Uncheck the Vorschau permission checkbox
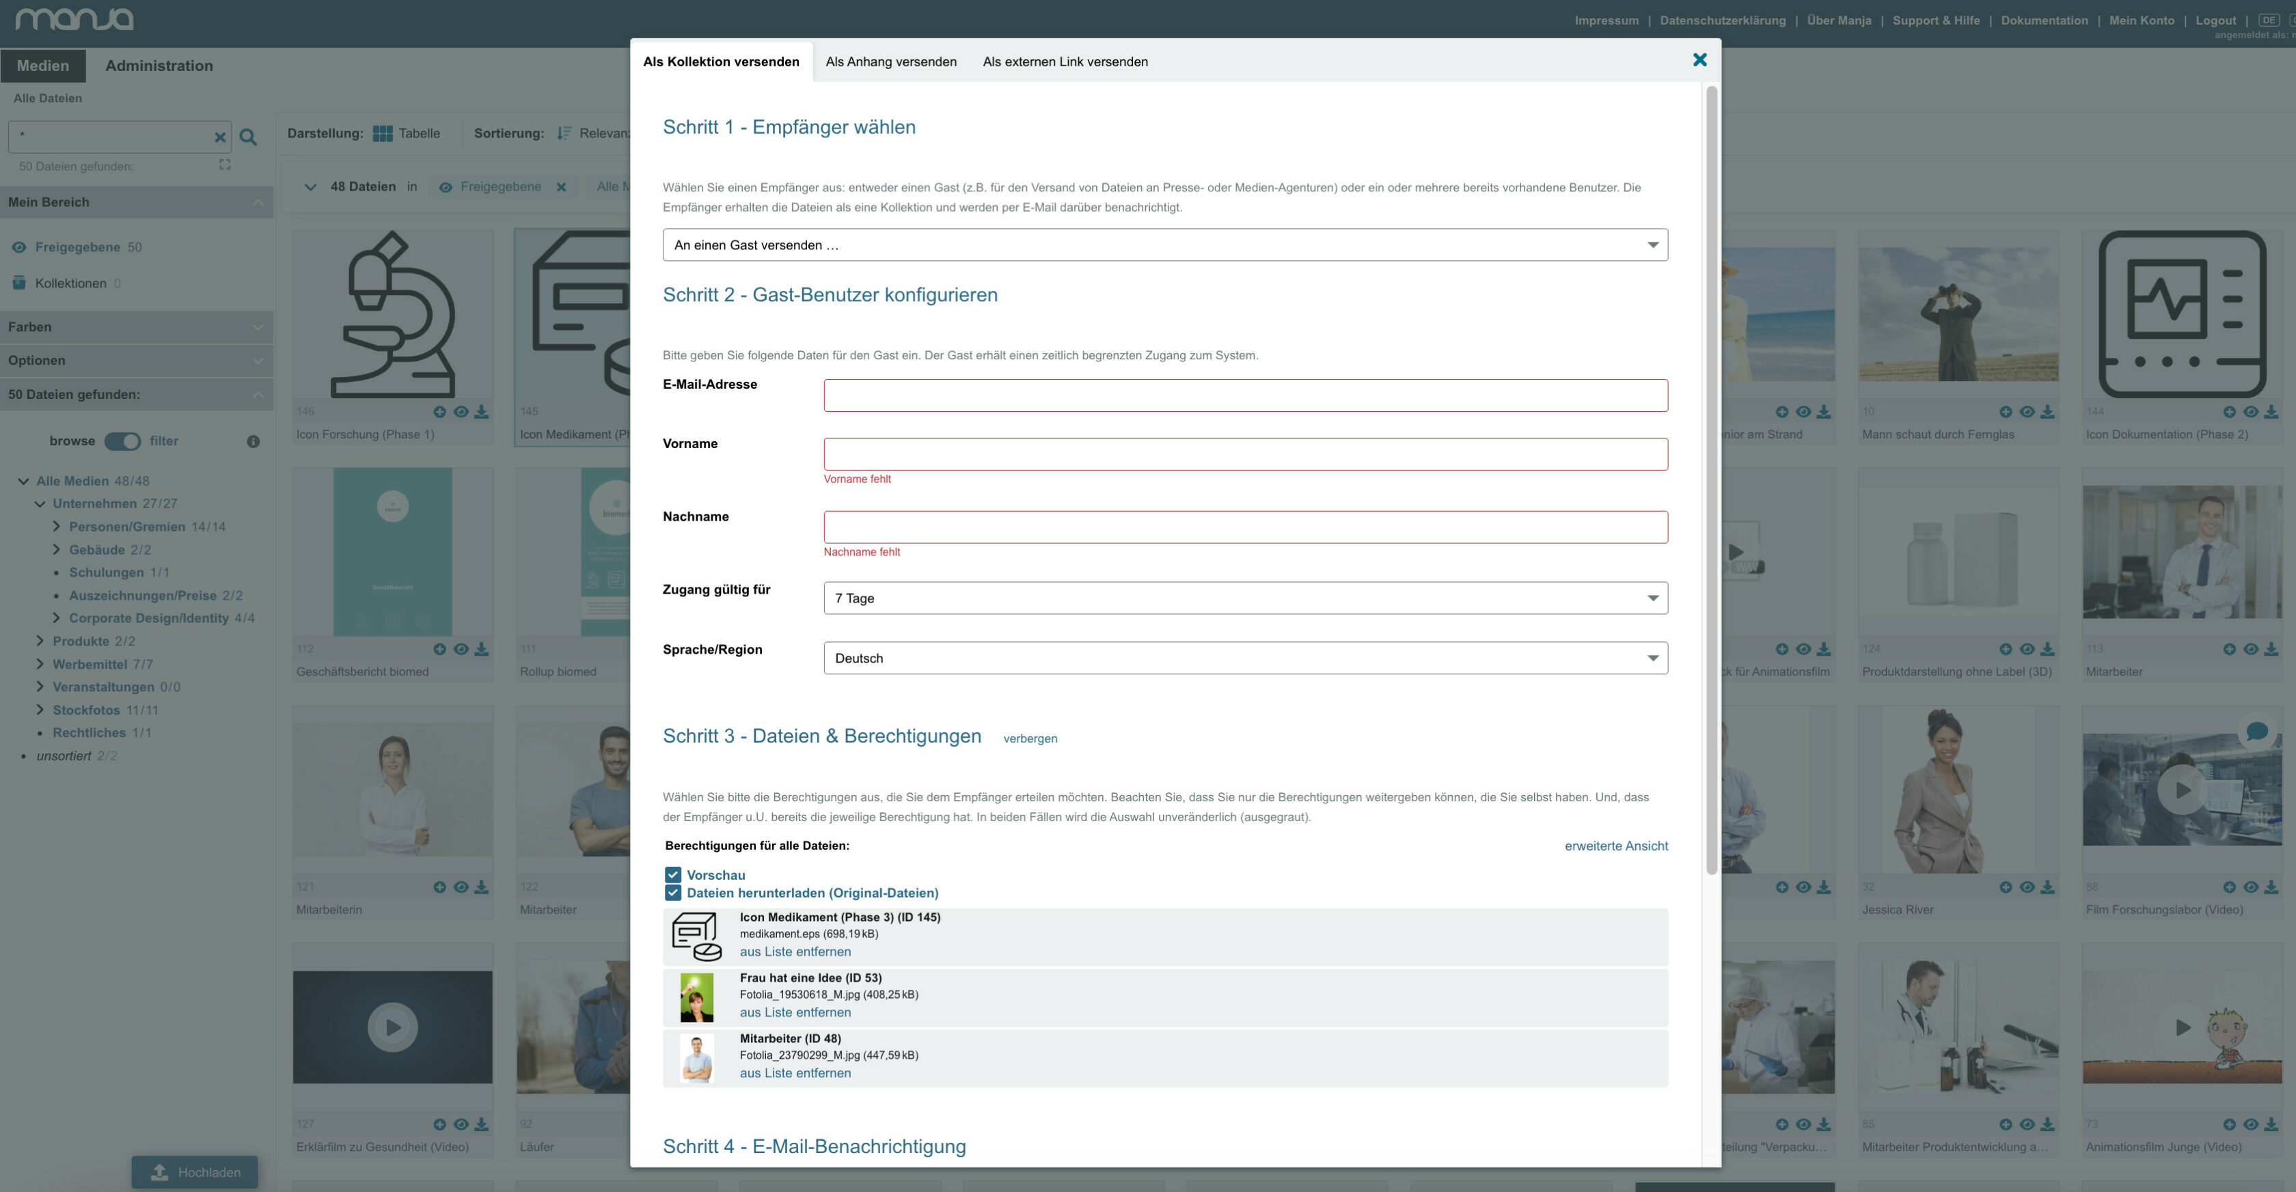Screen dimensions: 2296x1192 pos(673,875)
